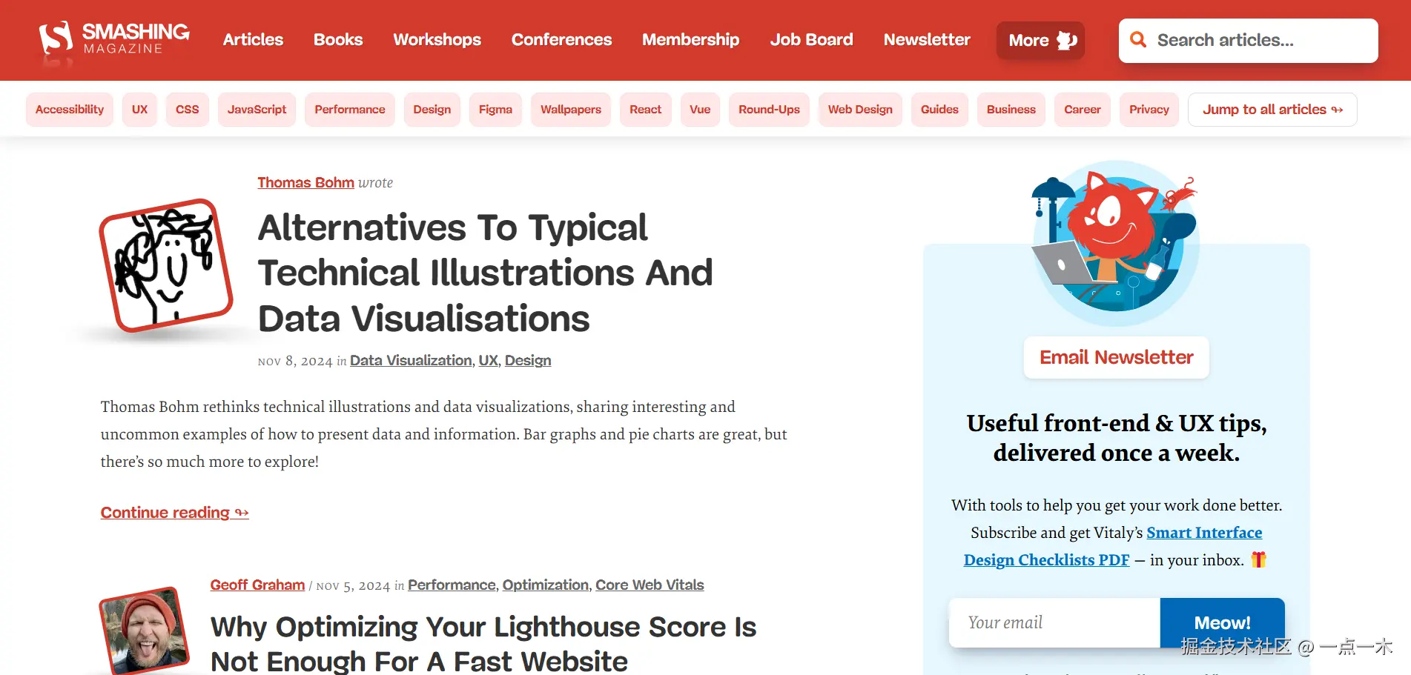Image resolution: width=1411 pixels, height=675 pixels.
Task: Open the Core Web Vitals category link
Action: [x=650, y=585]
